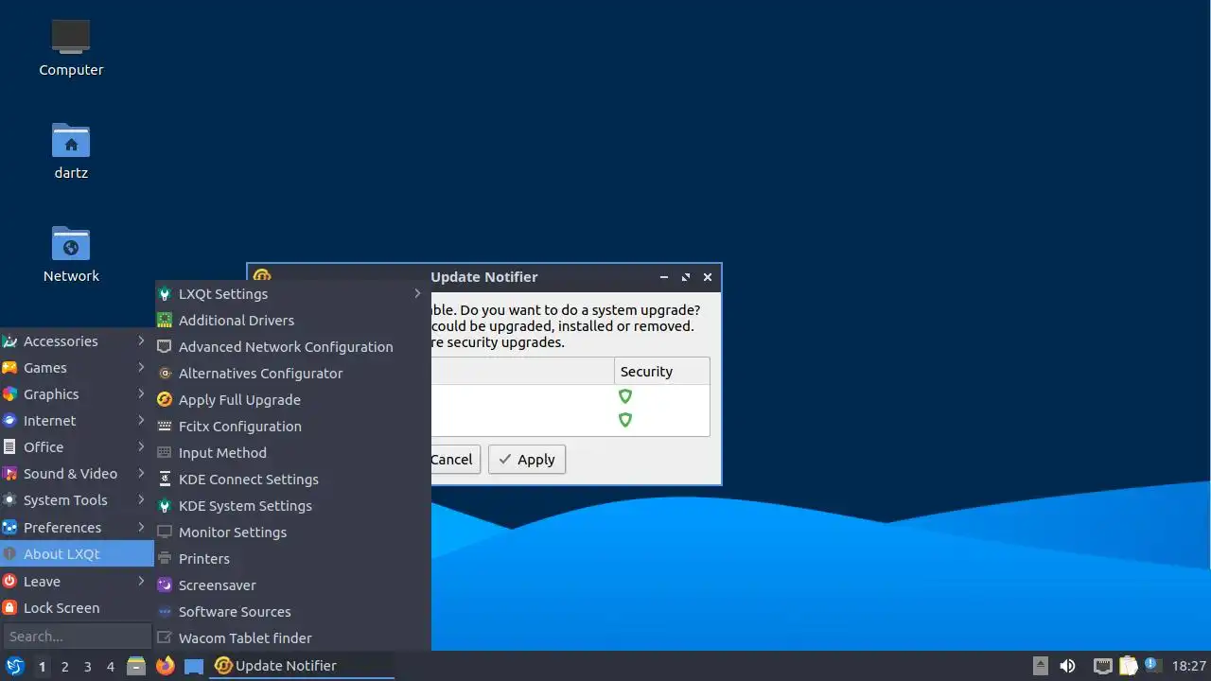Click the 18:27 clock
Screen dimensions: 1211x681
pyautogui.click(x=1189, y=666)
